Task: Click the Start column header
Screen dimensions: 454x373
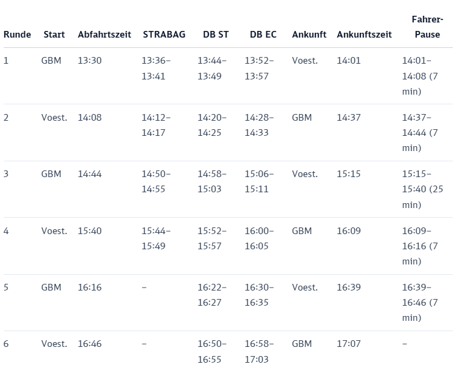Action: point(54,35)
